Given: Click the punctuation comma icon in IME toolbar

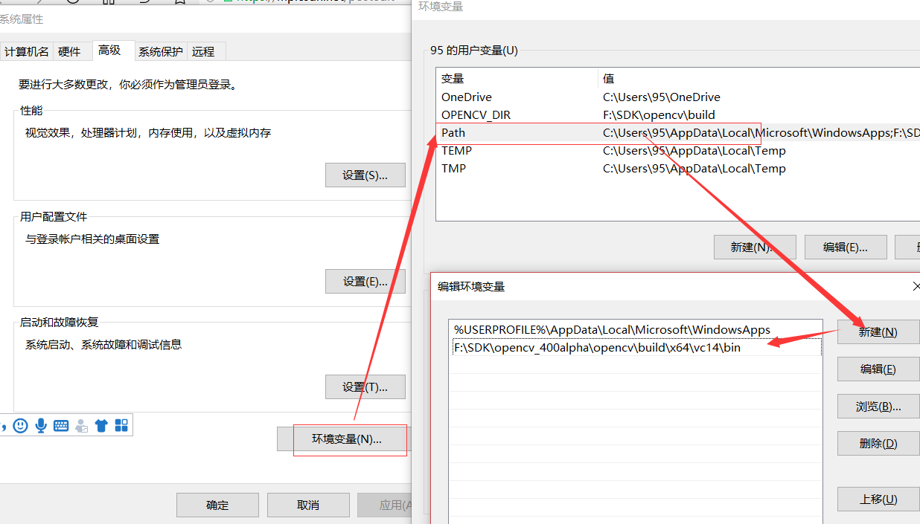Looking at the screenshot, I should click(4, 427).
